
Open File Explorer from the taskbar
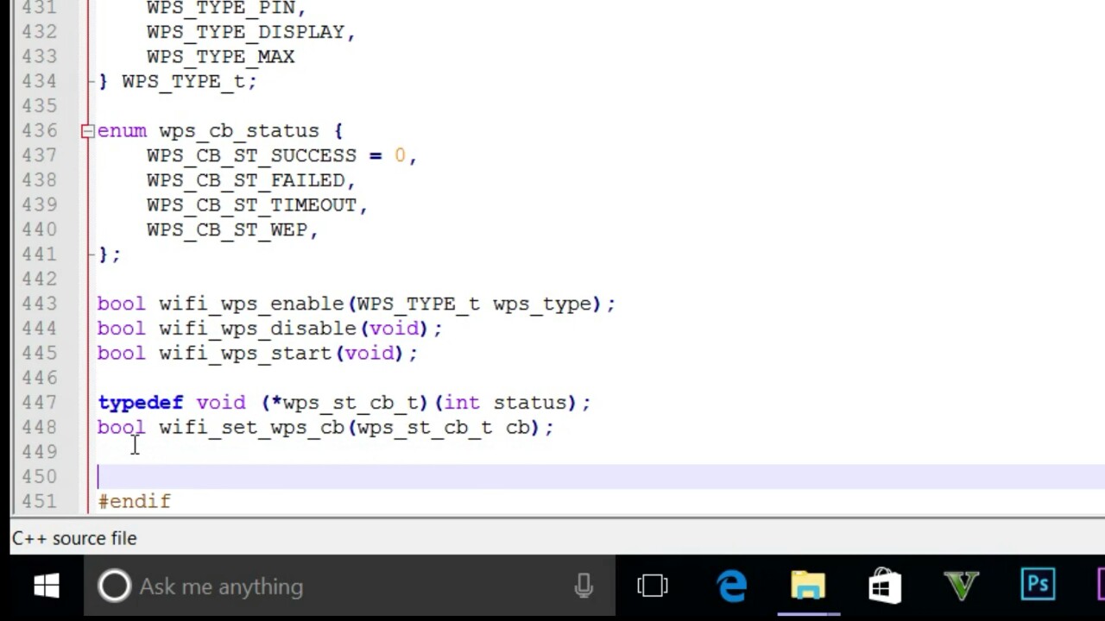[808, 586]
